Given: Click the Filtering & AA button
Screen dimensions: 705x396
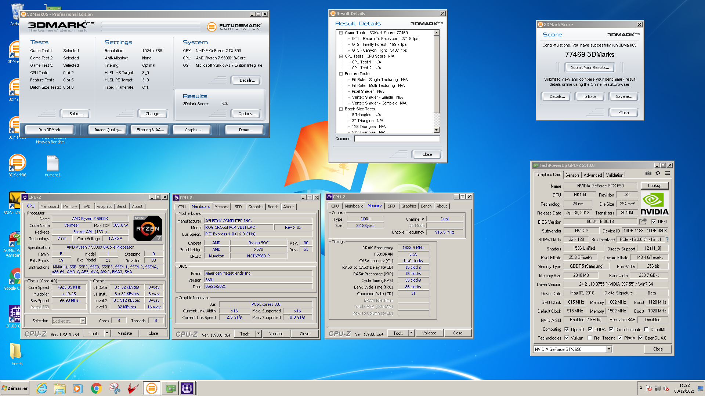Looking at the screenshot, I should [150, 130].
